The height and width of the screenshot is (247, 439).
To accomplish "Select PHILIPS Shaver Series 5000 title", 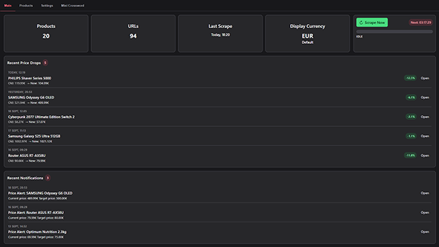I will (x=29, y=78).
